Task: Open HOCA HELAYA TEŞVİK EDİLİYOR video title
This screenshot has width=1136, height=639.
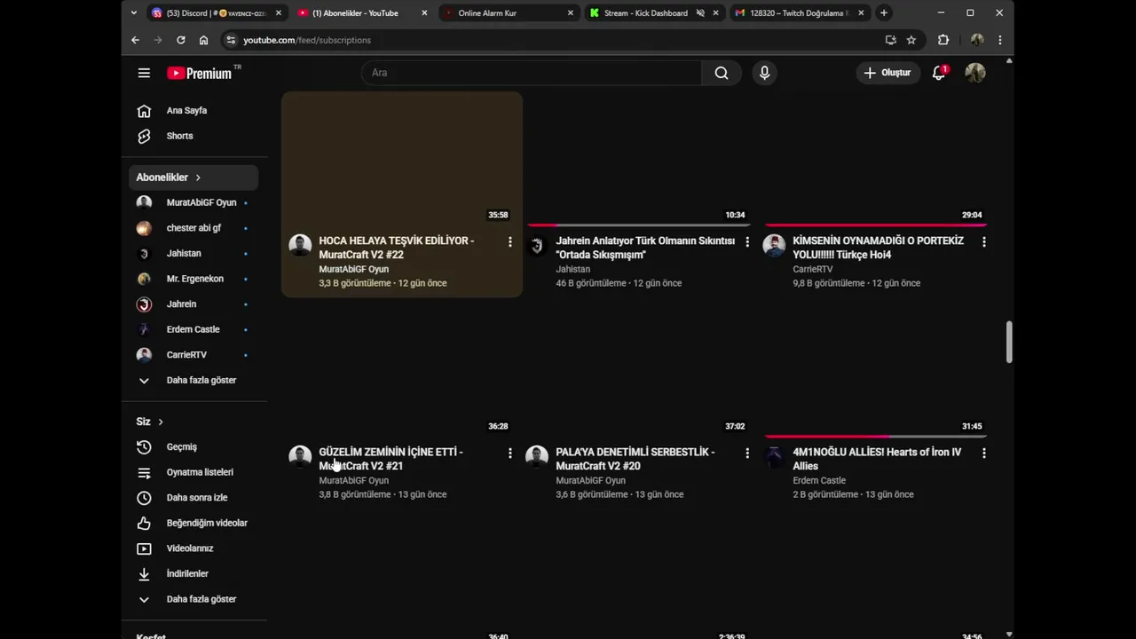Action: pyautogui.click(x=397, y=248)
